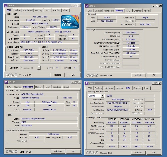The height and width of the screenshot is (157, 167).
Task: Open the Memory tab in the CPU window
Action: tap(38, 10)
